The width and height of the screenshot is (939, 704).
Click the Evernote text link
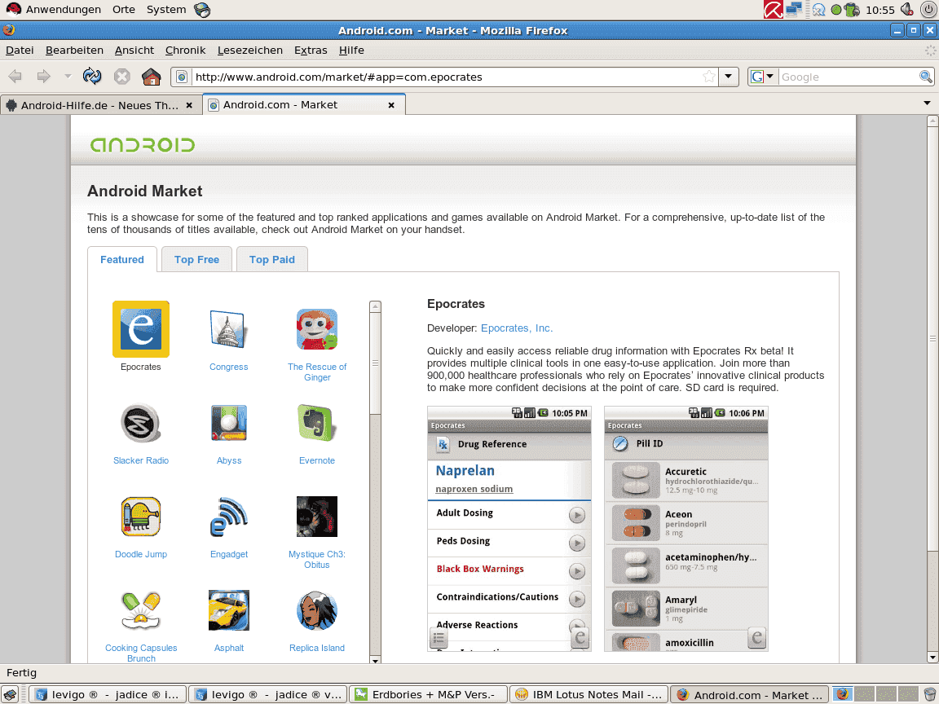[x=317, y=460]
